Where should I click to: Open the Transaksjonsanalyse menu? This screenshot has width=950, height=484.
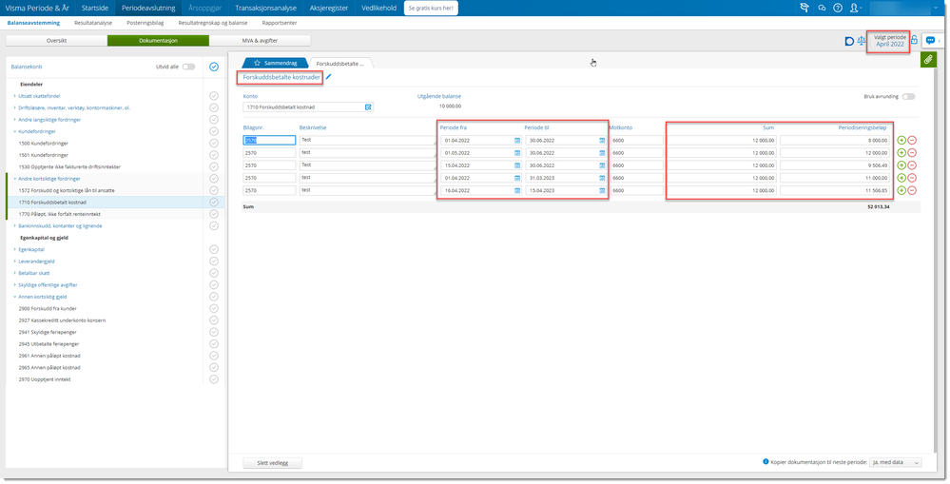point(265,8)
